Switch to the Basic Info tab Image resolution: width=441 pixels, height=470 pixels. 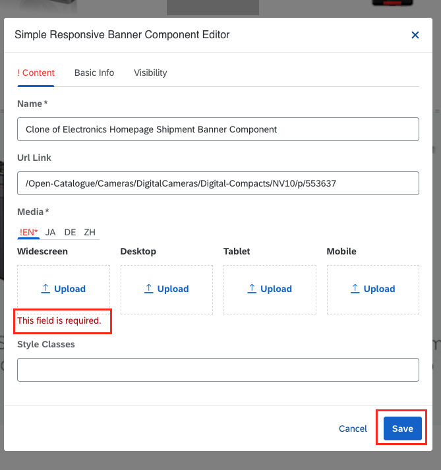click(94, 73)
